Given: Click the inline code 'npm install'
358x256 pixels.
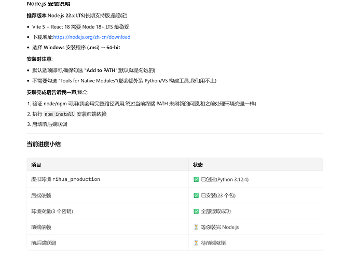Looking at the screenshot, I should [59, 114].
